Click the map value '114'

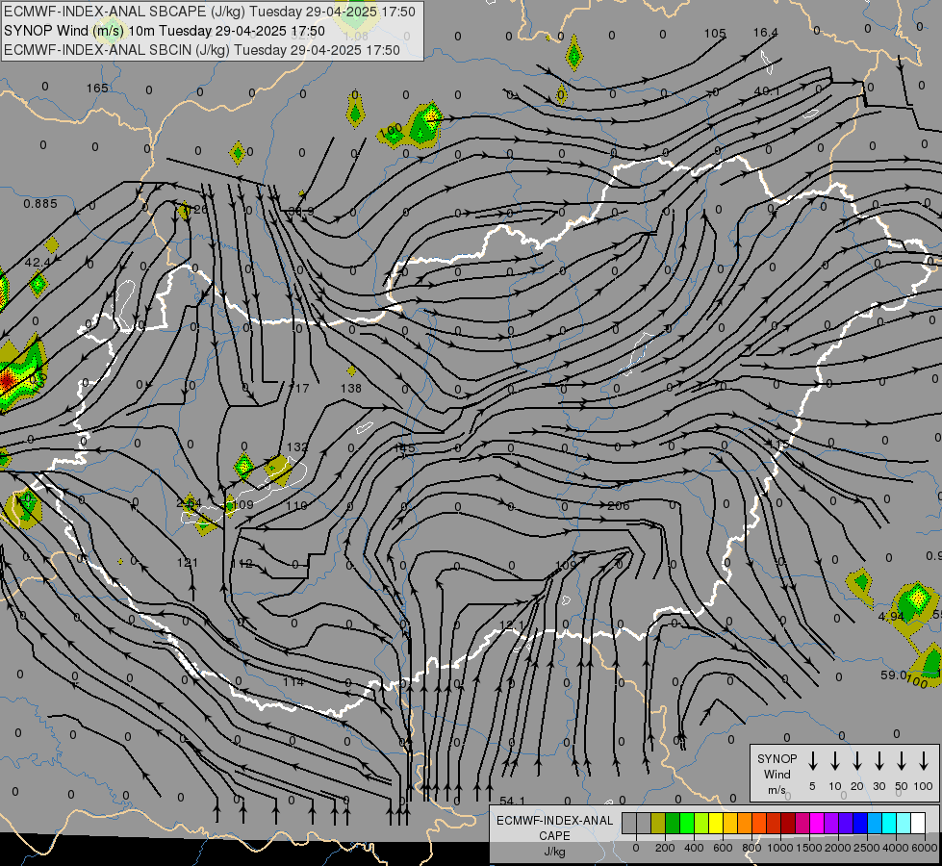tap(293, 682)
